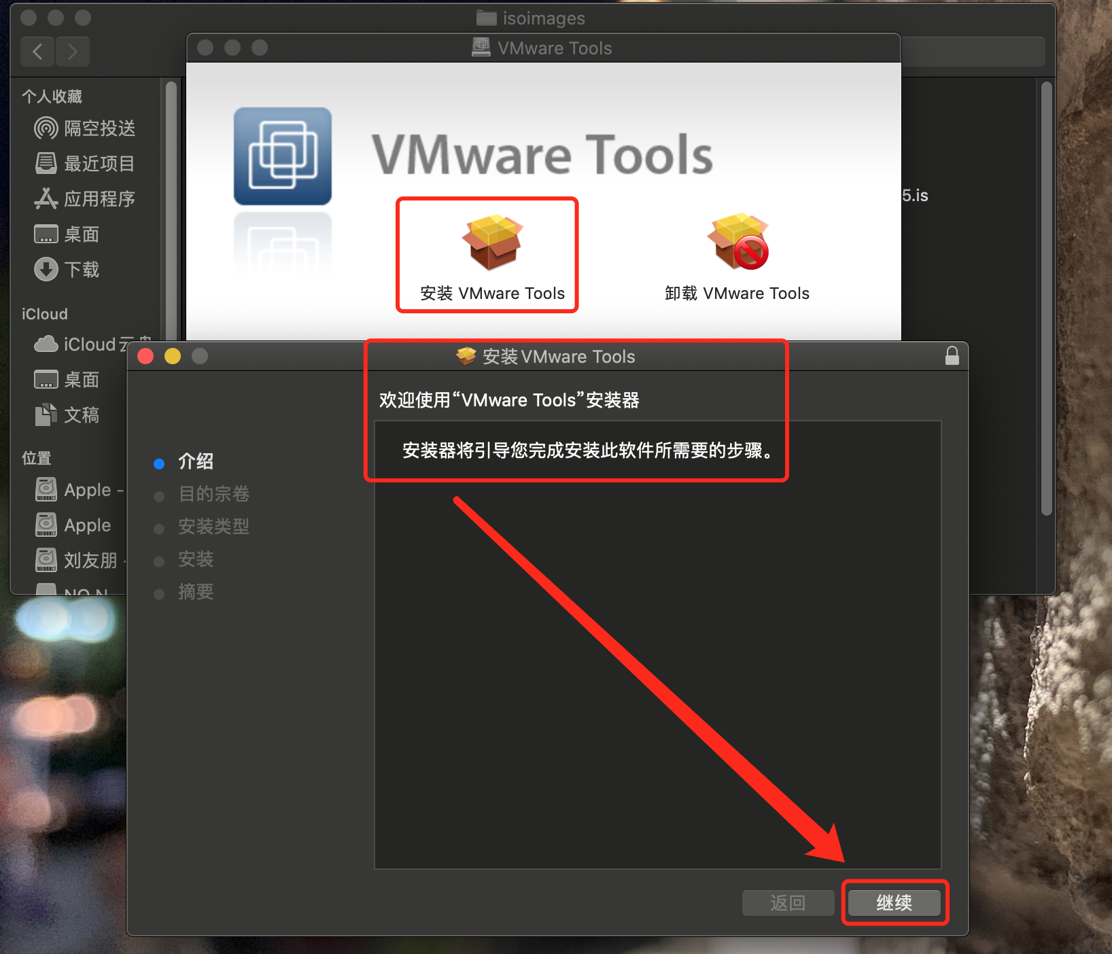Click the VMware Tools volume icon
The width and height of the screenshot is (1112, 954).
(x=282, y=156)
